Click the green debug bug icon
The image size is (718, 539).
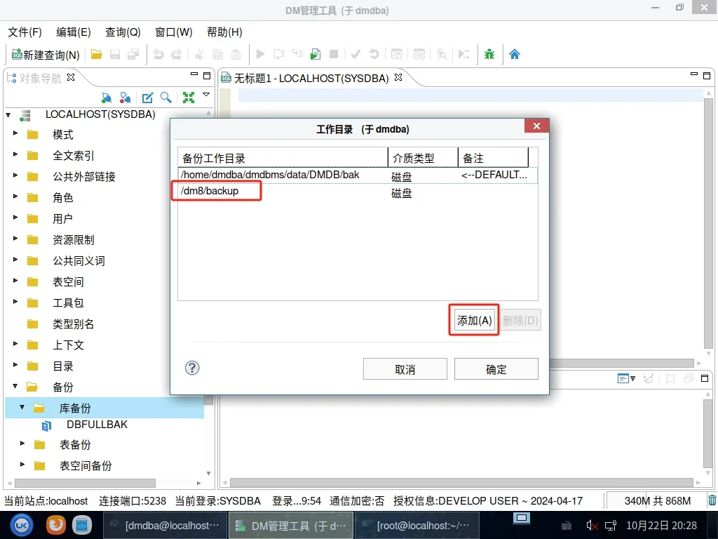click(489, 54)
